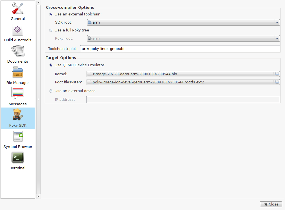Open File Manager drawer icon

pyautogui.click(x=18, y=72)
